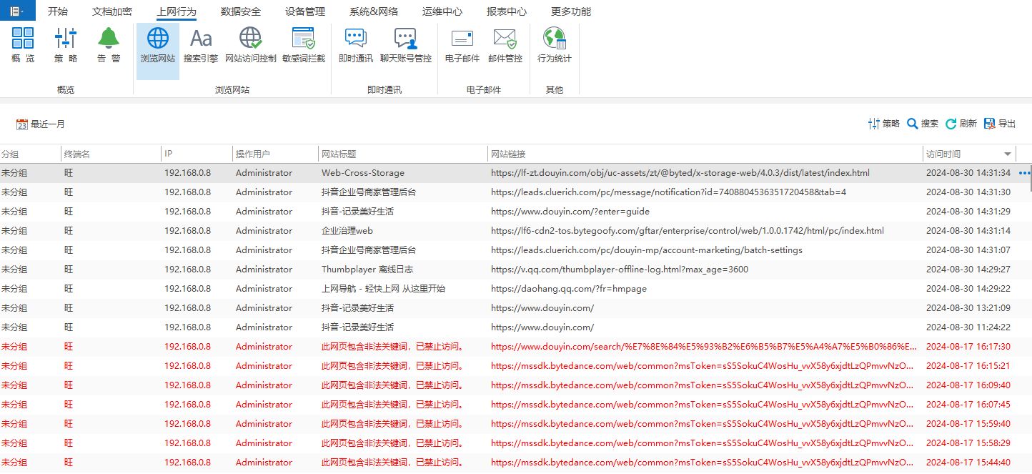The height and width of the screenshot is (474, 1032).
Task: Click the timestamp 2024-08-17 15:59:40
Action: pyautogui.click(x=968, y=424)
